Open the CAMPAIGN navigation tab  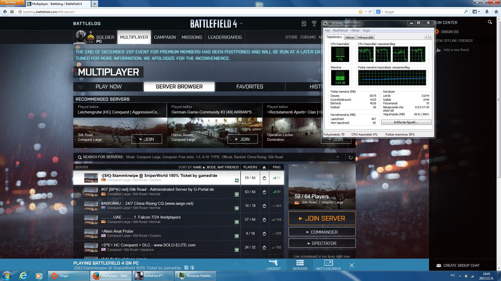click(165, 37)
